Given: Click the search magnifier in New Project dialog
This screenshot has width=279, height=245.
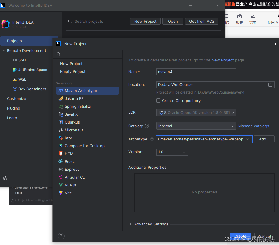Looking at the screenshot, I should (x=58, y=54).
